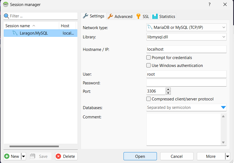Click the Comment scrollbar up arrow
Screen dimensions: 234x163
pos(223,116)
